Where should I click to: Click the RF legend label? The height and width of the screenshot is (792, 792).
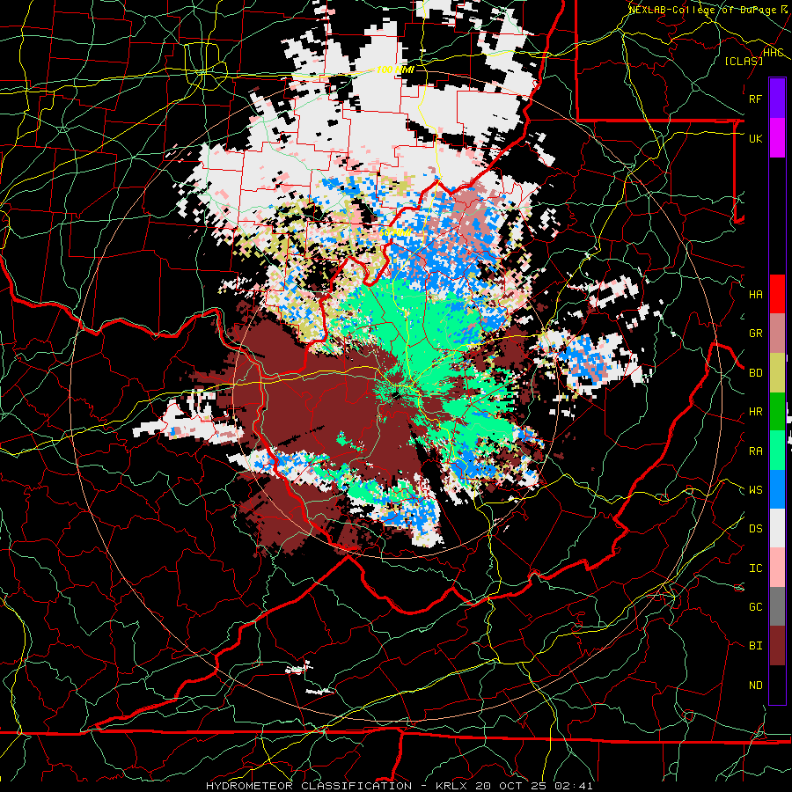[755, 99]
